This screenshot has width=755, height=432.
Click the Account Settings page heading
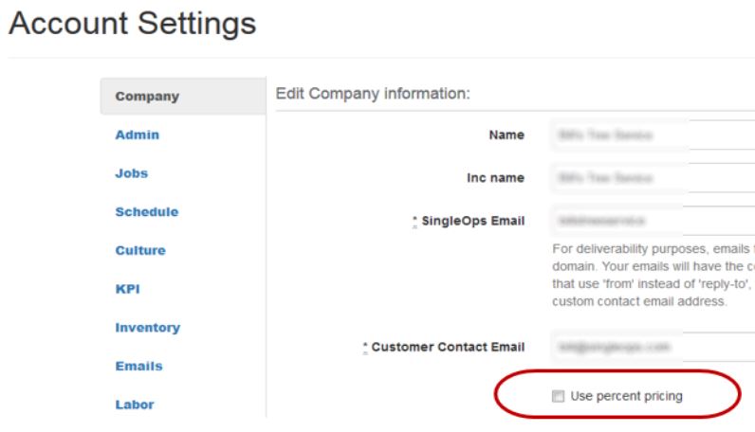133,24
